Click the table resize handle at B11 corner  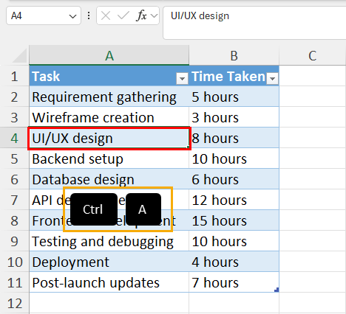pyautogui.click(x=277, y=290)
